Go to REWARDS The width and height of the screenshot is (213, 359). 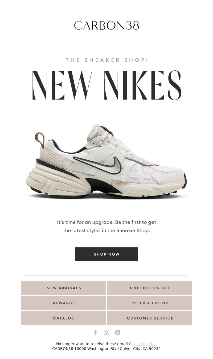(63, 303)
